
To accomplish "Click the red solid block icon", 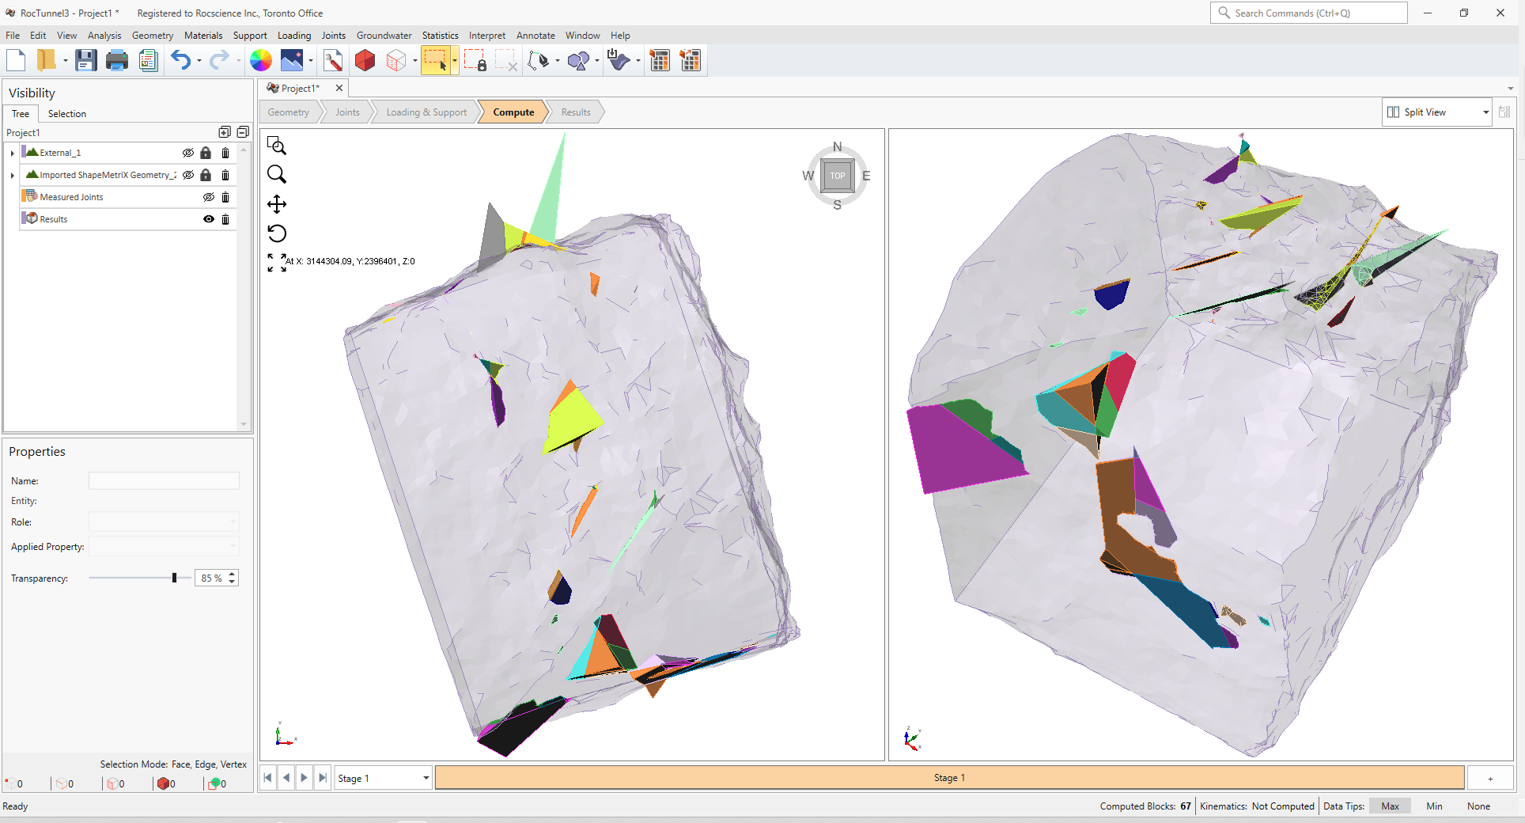I will pyautogui.click(x=365, y=60).
